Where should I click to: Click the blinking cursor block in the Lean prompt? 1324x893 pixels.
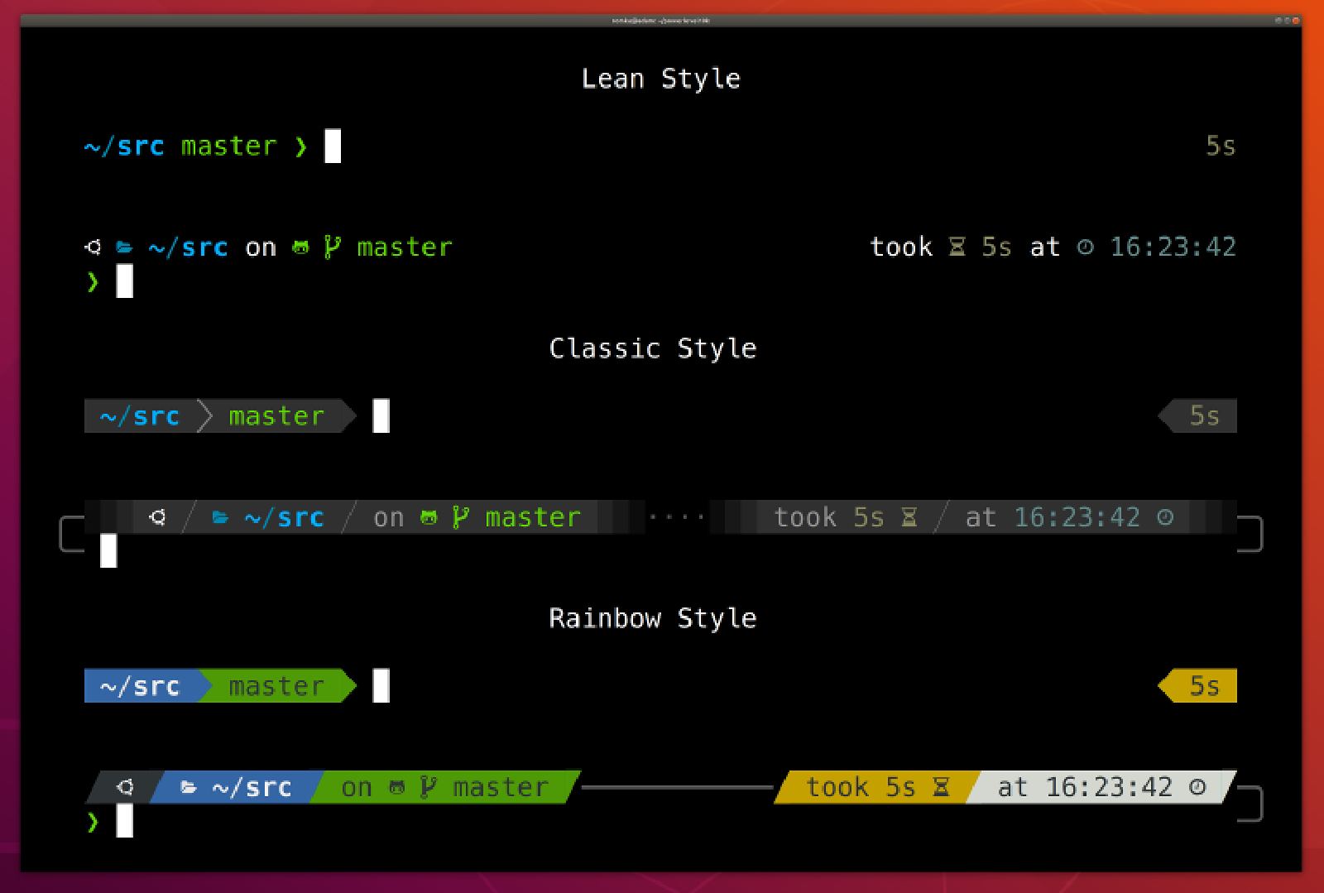click(x=333, y=146)
